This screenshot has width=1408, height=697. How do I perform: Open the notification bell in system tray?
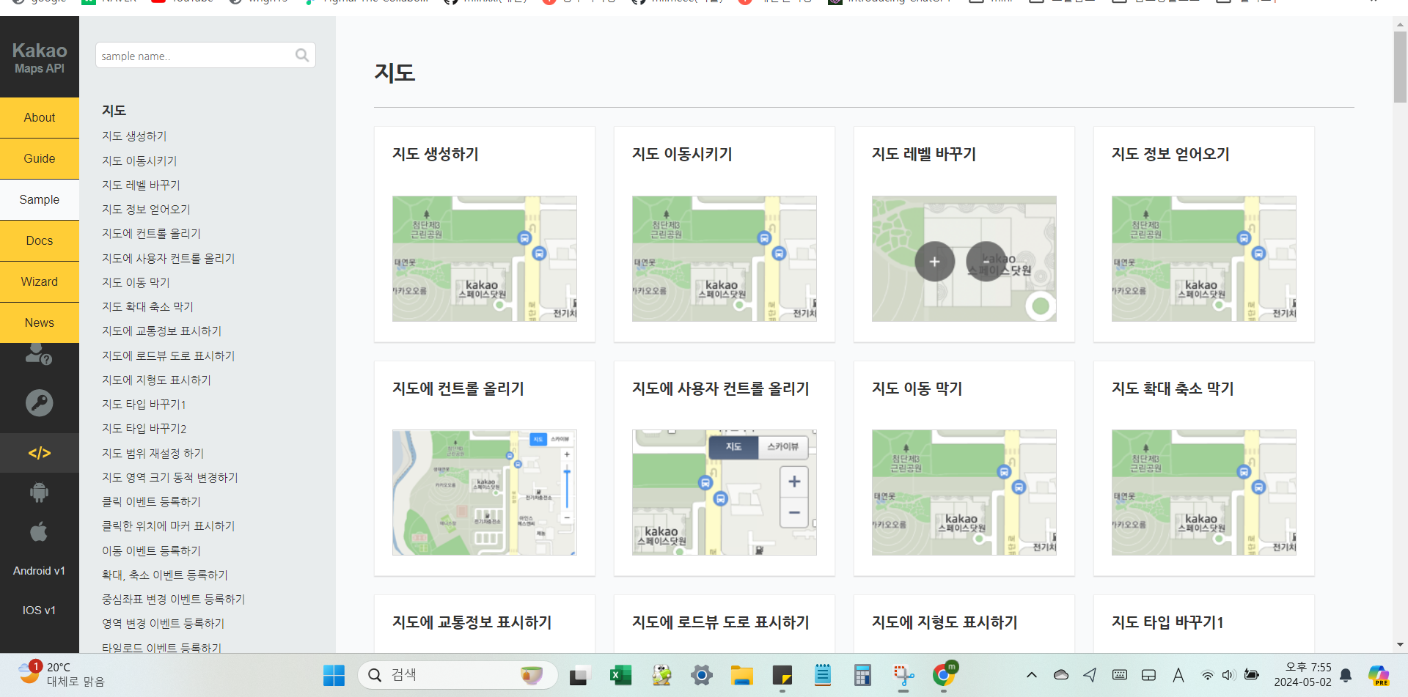1346,675
